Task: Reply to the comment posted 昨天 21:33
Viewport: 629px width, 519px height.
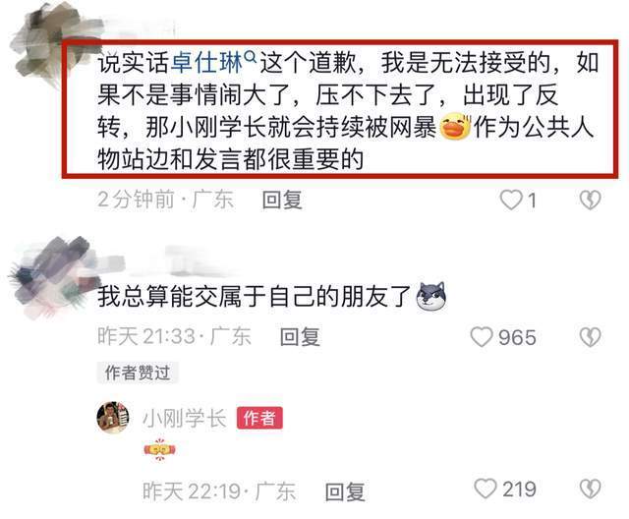Action: click(x=300, y=337)
